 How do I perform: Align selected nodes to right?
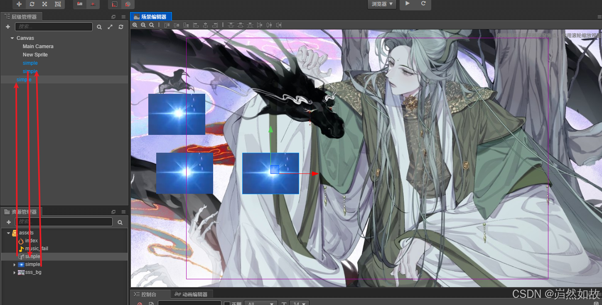point(215,25)
